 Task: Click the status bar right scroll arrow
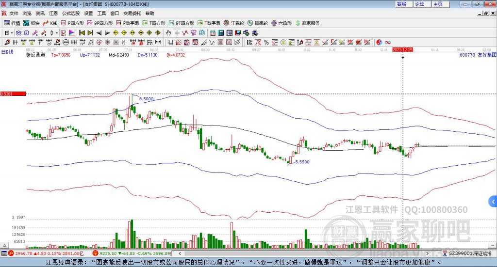point(427,253)
